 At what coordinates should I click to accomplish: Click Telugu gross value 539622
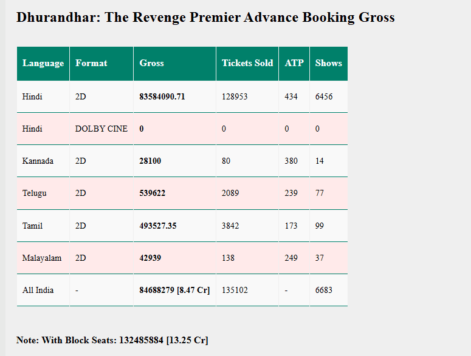(x=152, y=193)
